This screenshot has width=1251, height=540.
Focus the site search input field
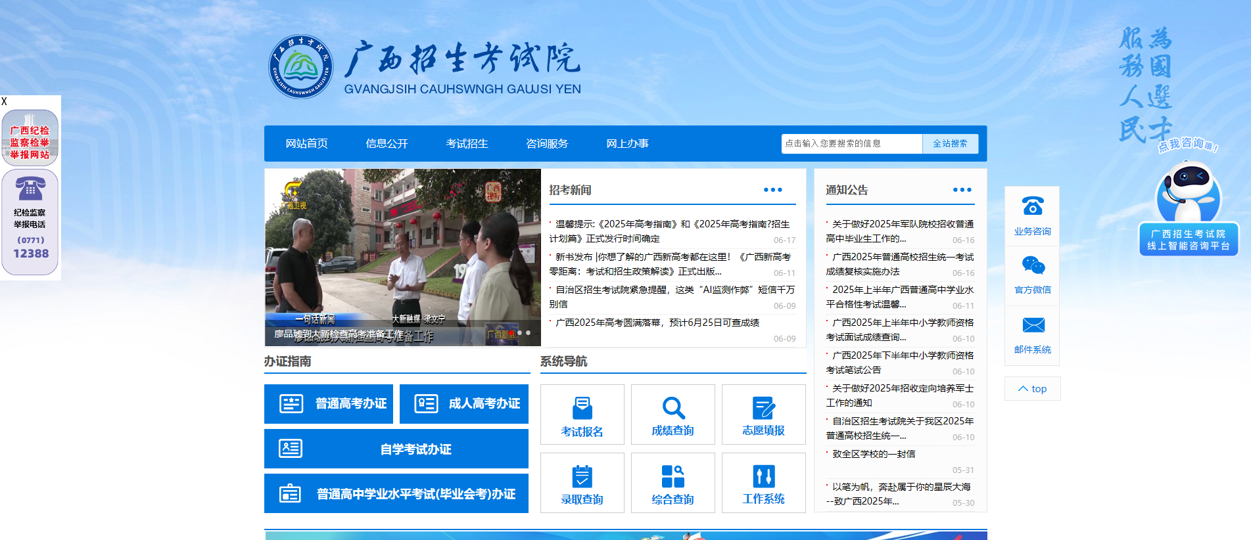click(851, 144)
